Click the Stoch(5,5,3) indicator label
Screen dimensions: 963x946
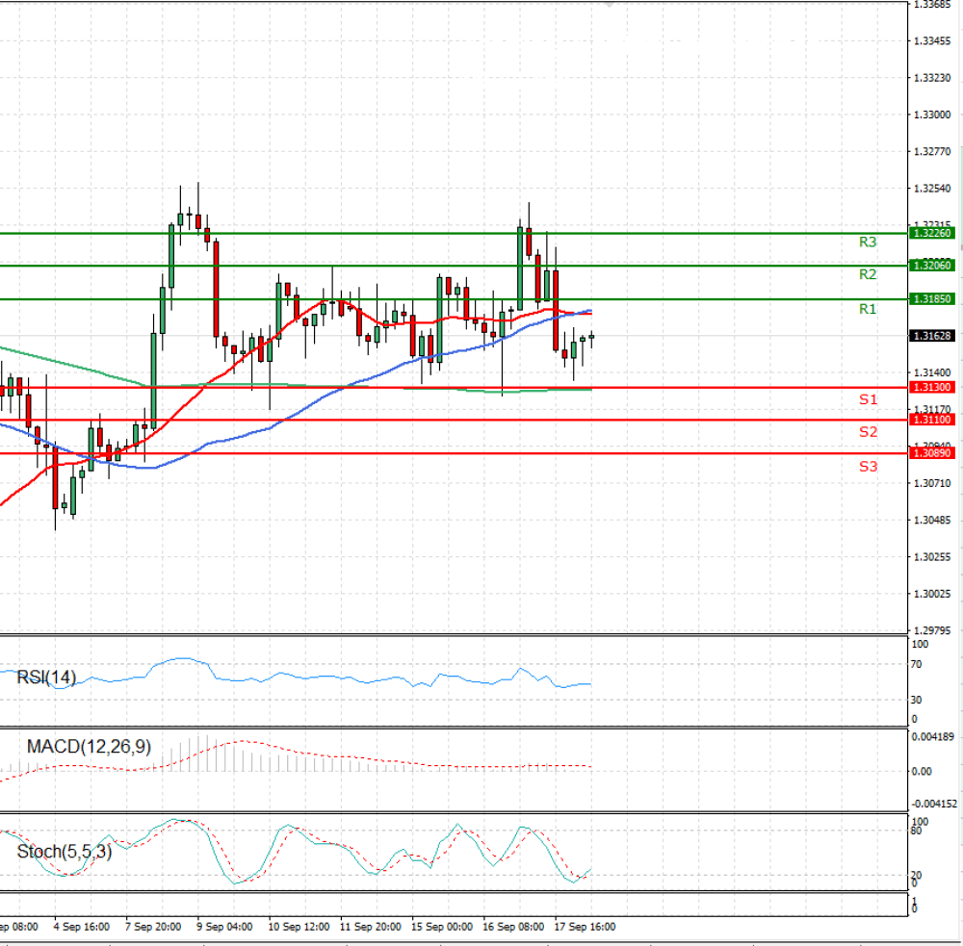[65, 852]
